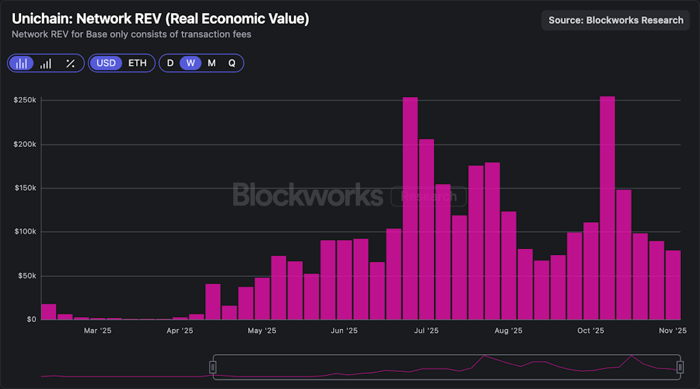
Task: Click the Source: Blockworks Research badge
Action: coord(615,20)
